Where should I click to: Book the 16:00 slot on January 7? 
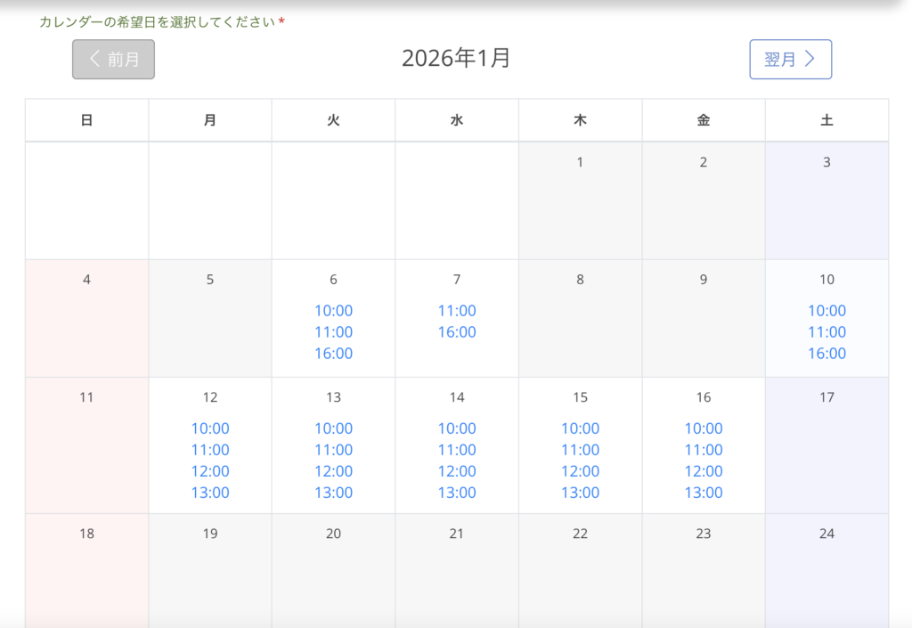click(457, 332)
